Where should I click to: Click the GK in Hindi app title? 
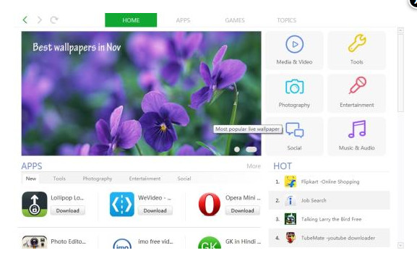tap(243, 241)
